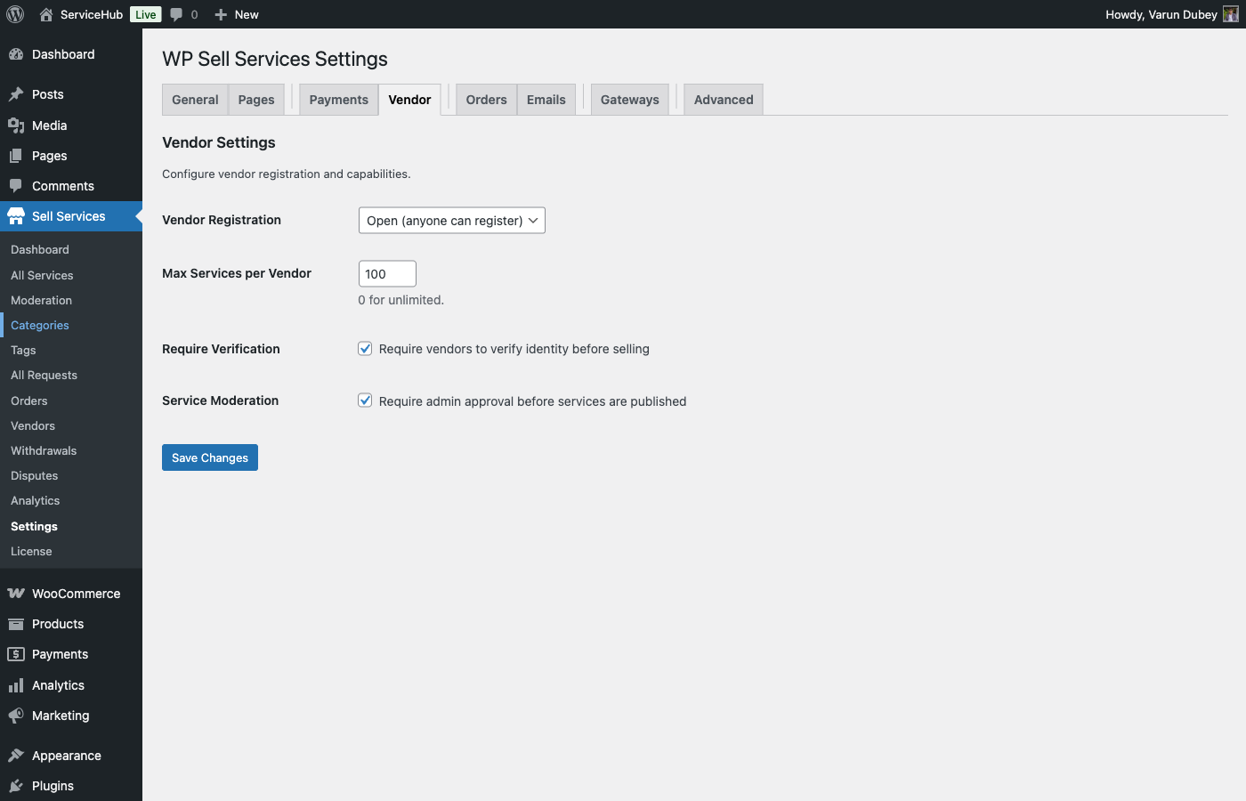Viewport: 1246px width, 801px height.
Task: Open the Media library from sidebar
Action: [19, 125]
